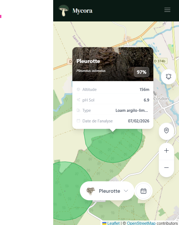Open the calendar date picker button
The width and height of the screenshot is (179, 225).
click(143, 191)
